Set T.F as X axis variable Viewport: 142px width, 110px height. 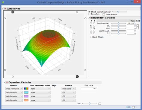coord(91,33)
